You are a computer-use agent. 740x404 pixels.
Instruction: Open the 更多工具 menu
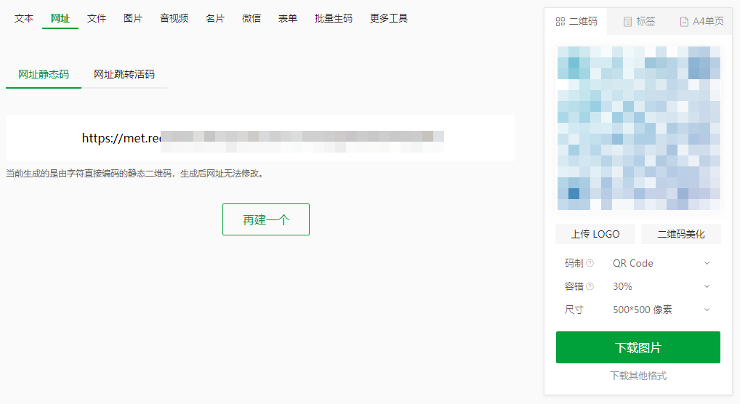(x=388, y=18)
